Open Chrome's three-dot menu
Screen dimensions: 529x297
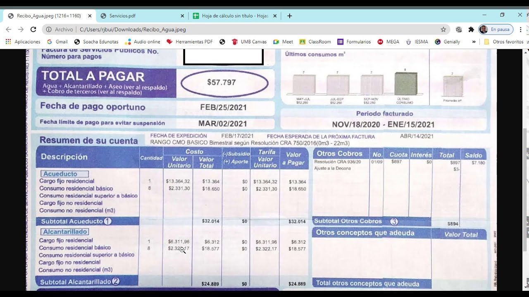pyautogui.click(x=521, y=29)
